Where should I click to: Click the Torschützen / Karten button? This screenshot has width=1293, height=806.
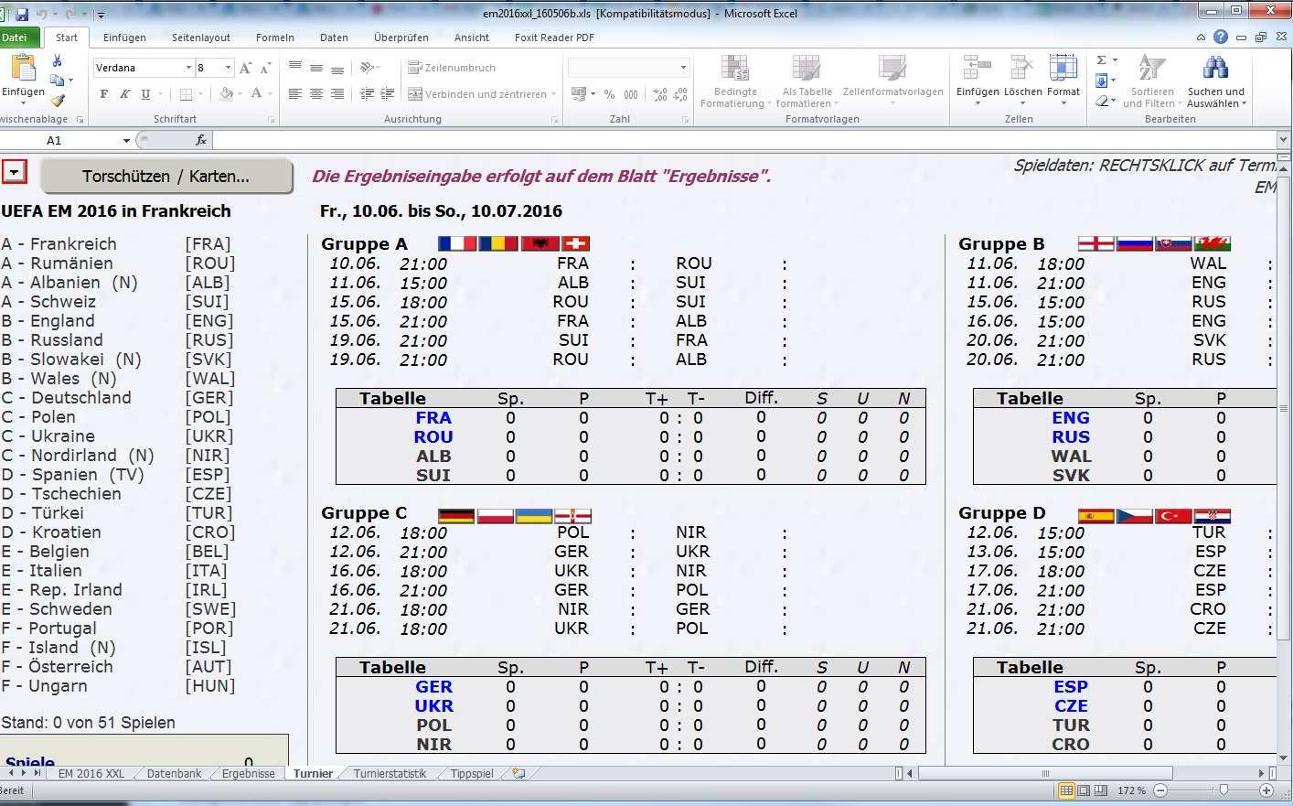tap(166, 177)
